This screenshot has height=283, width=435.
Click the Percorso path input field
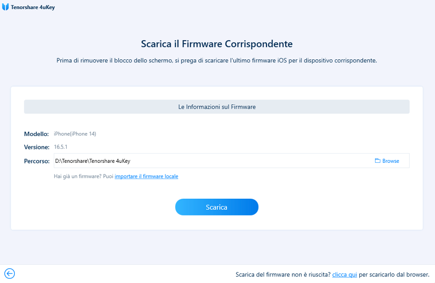tap(192, 160)
